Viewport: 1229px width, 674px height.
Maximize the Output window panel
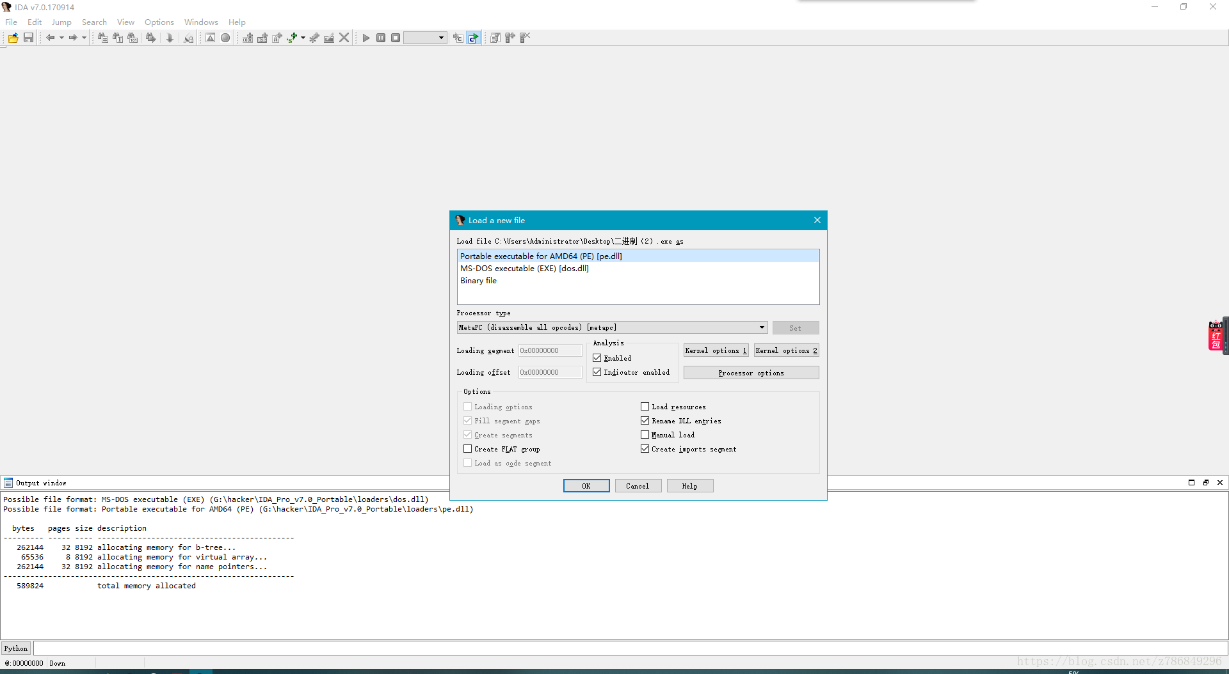(1191, 483)
